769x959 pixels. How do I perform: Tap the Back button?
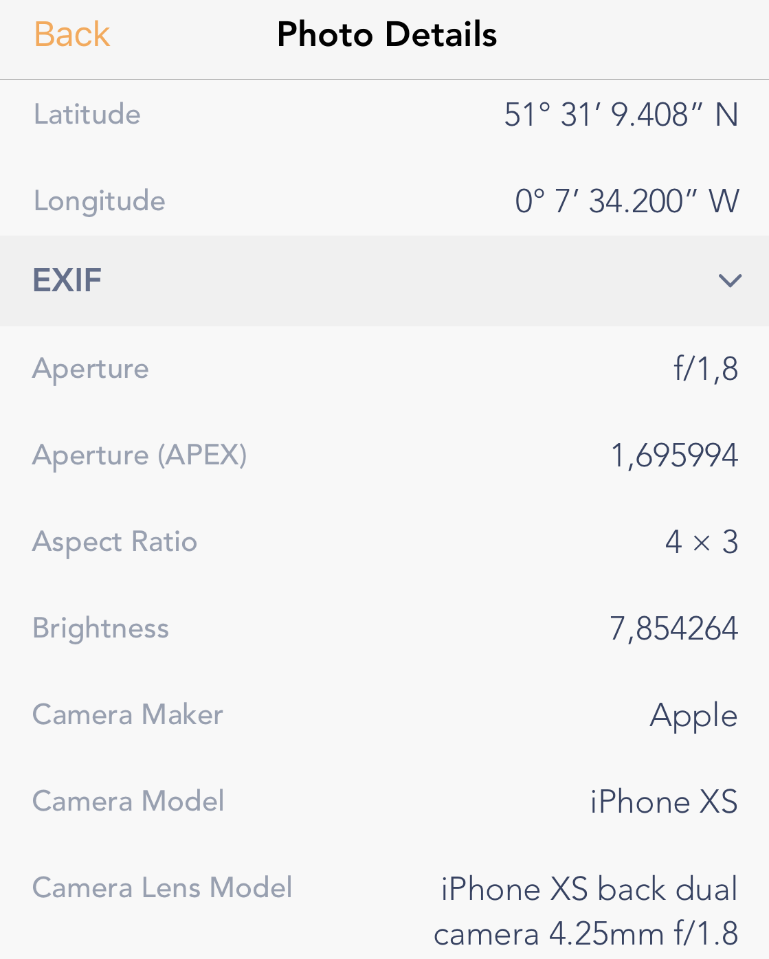click(71, 34)
